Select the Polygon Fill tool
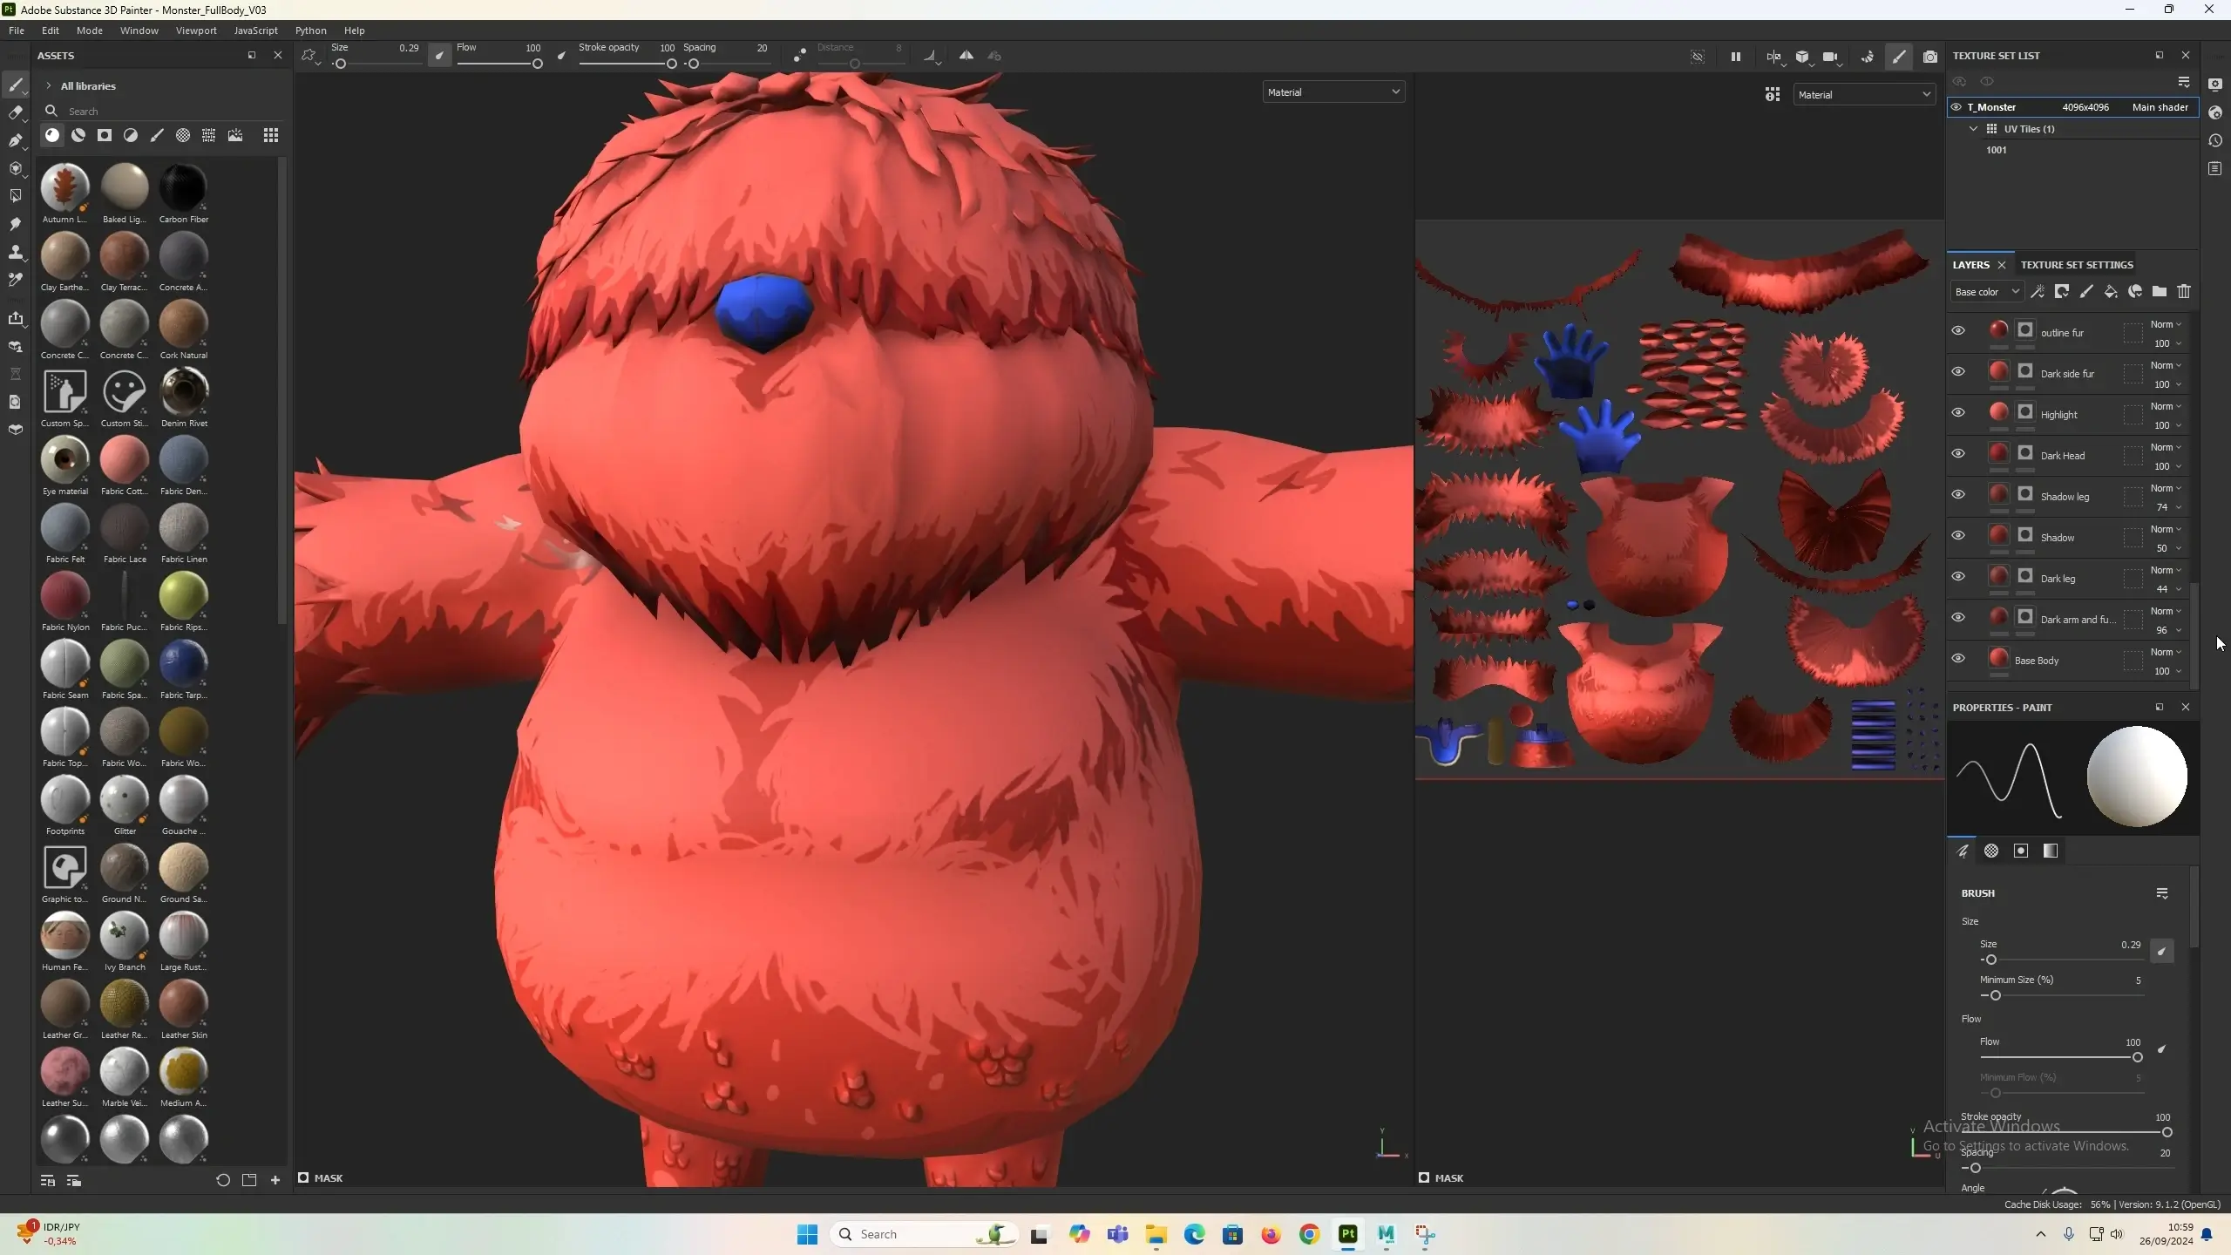The image size is (2231, 1255). [15, 196]
